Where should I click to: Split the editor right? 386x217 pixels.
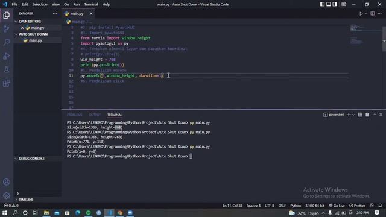point(373,14)
